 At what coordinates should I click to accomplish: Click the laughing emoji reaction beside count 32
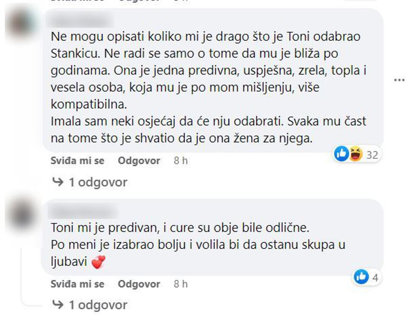(x=356, y=154)
